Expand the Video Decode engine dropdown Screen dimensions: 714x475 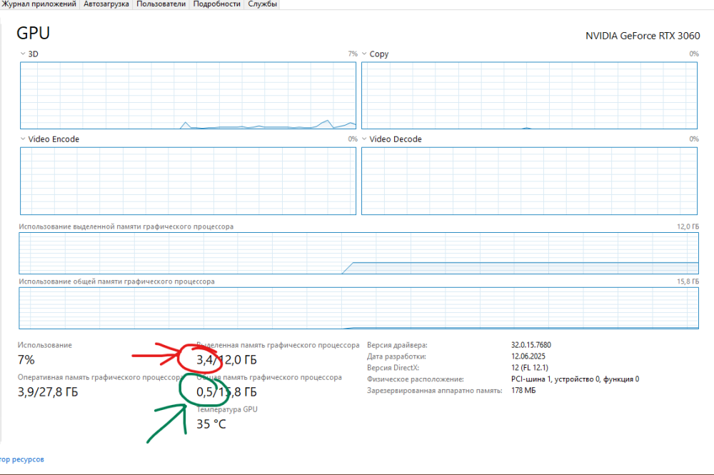(364, 139)
